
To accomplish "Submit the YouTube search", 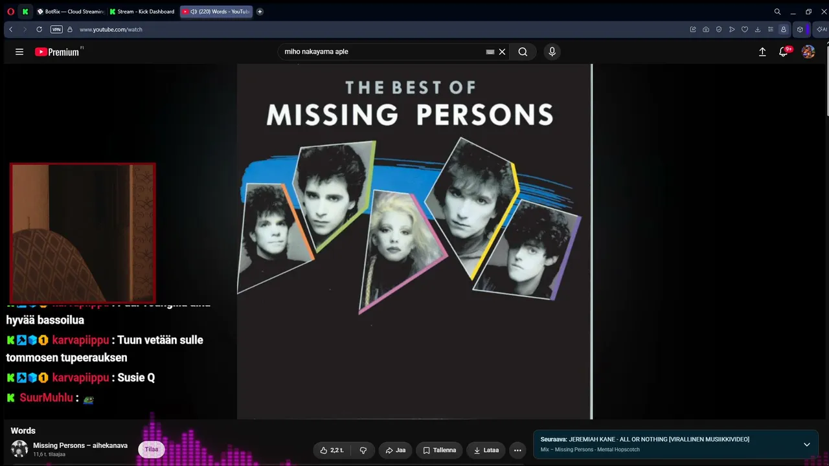I will point(523,52).
